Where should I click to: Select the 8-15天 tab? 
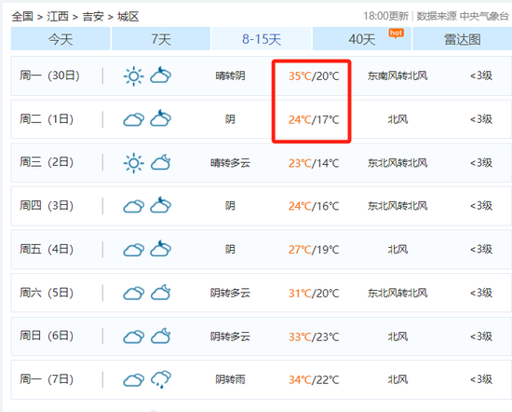click(262, 39)
